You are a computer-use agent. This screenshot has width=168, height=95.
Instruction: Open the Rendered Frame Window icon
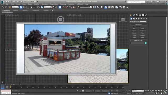pyautogui.click(x=124, y=7)
